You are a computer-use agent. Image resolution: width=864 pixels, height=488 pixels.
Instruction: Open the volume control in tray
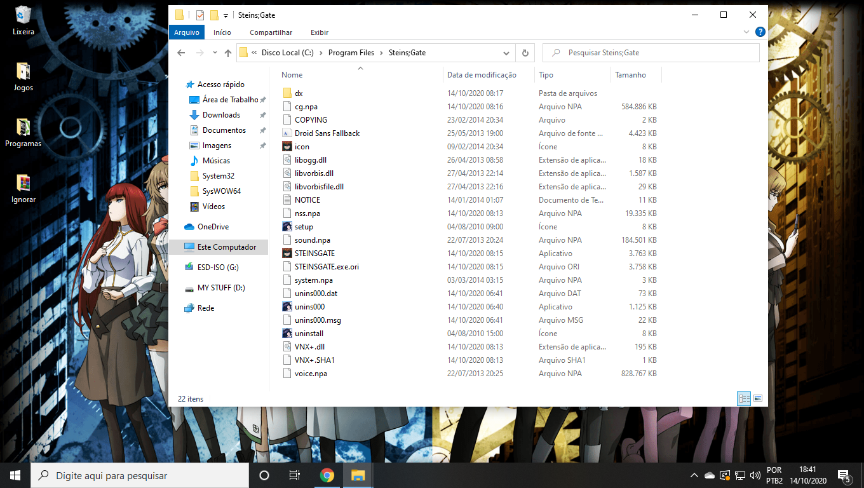point(755,475)
